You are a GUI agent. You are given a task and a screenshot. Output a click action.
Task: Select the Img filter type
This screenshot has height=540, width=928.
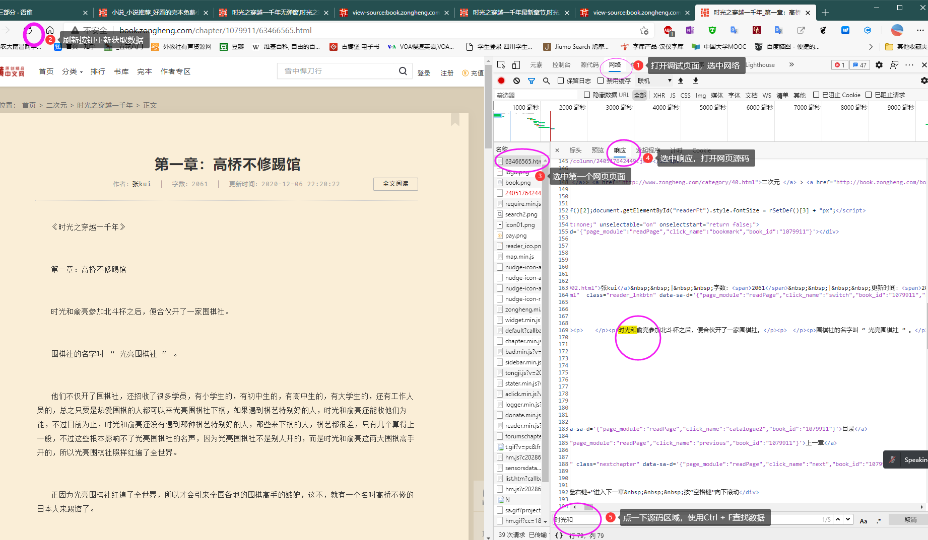pos(701,95)
